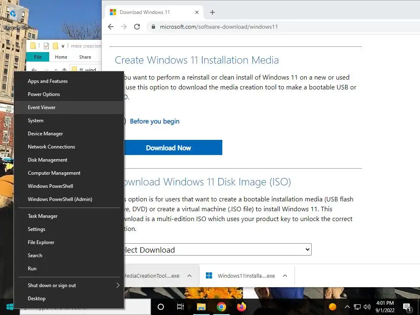Image resolution: width=420 pixels, height=315 pixels.
Task: Open the Select Download dropdown
Action: [x=217, y=250]
